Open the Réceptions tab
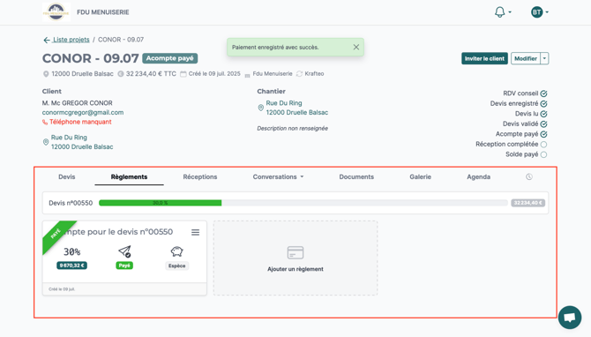Viewport: 591px width, 337px height. click(x=199, y=176)
